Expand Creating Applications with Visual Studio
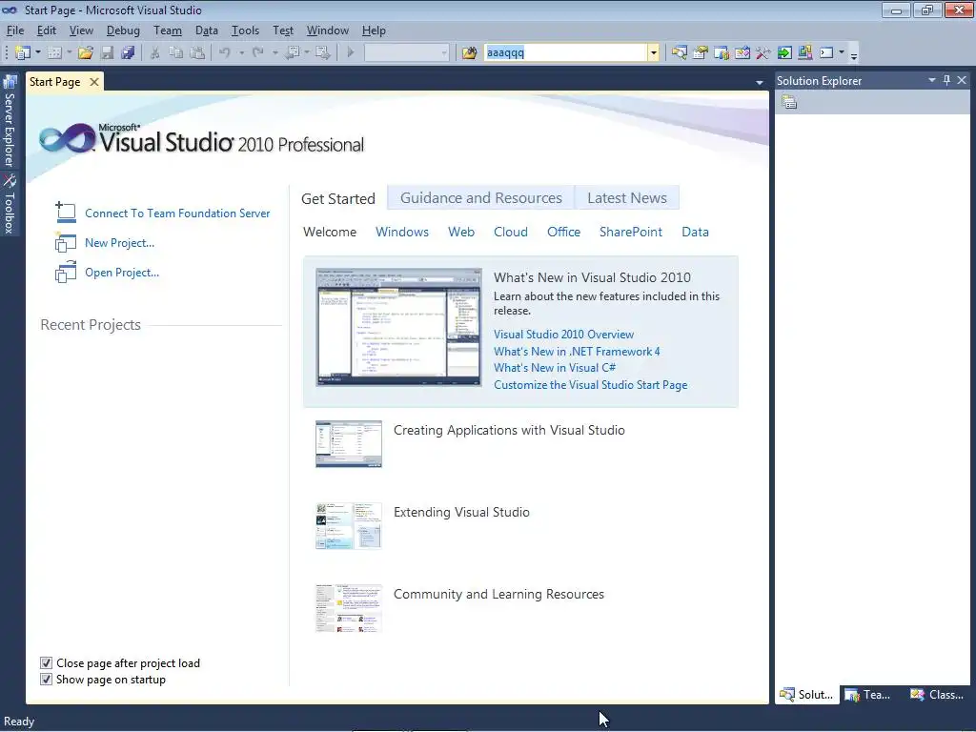The width and height of the screenshot is (976, 732). pos(509,430)
